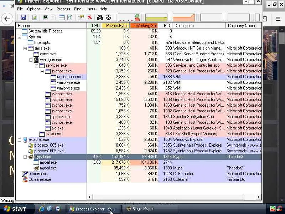Sort by the CPU column header
Image resolution: width=285 pixels, height=214 pixels.
point(94,26)
